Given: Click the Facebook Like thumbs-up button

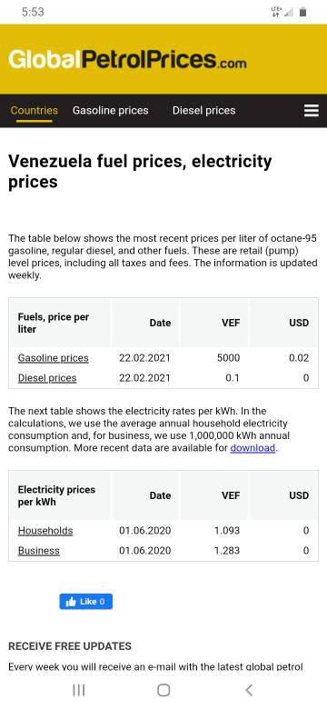Looking at the screenshot, I should pyautogui.click(x=85, y=602).
